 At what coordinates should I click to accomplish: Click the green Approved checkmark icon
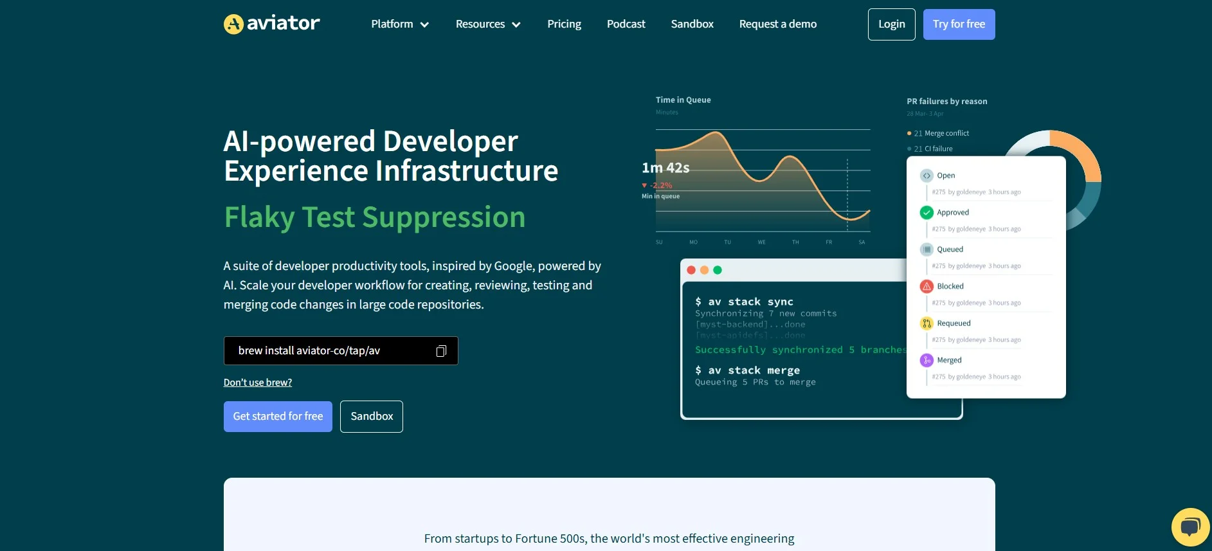coord(927,213)
